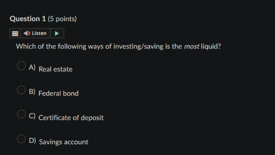Select the radio button for option B
This screenshot has width=275, height=155.
click(21, 90)
